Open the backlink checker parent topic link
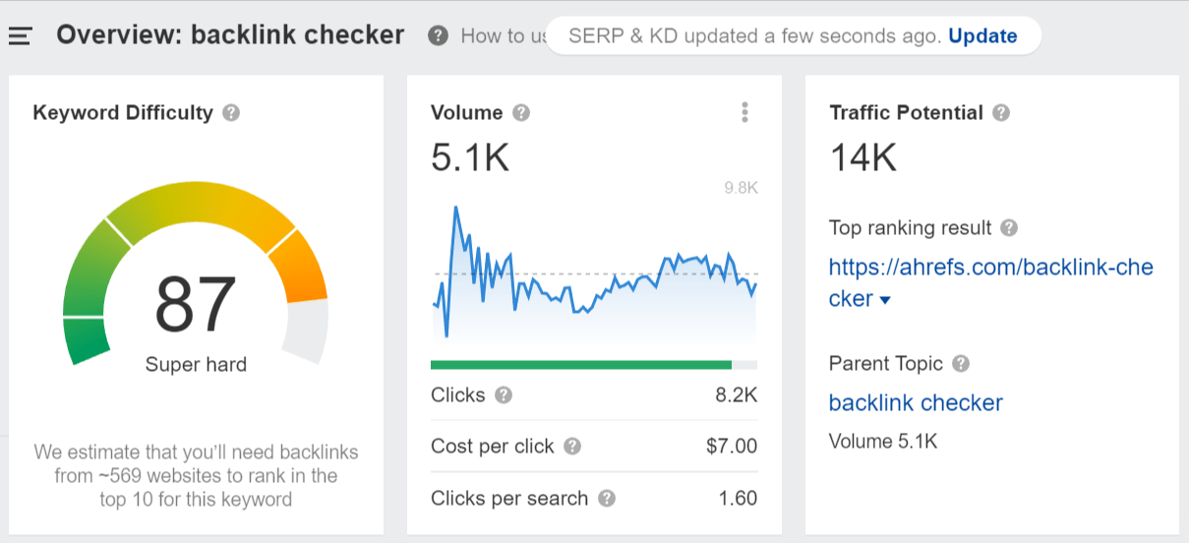The image size is (1189, 543). [x=916, y=403]
